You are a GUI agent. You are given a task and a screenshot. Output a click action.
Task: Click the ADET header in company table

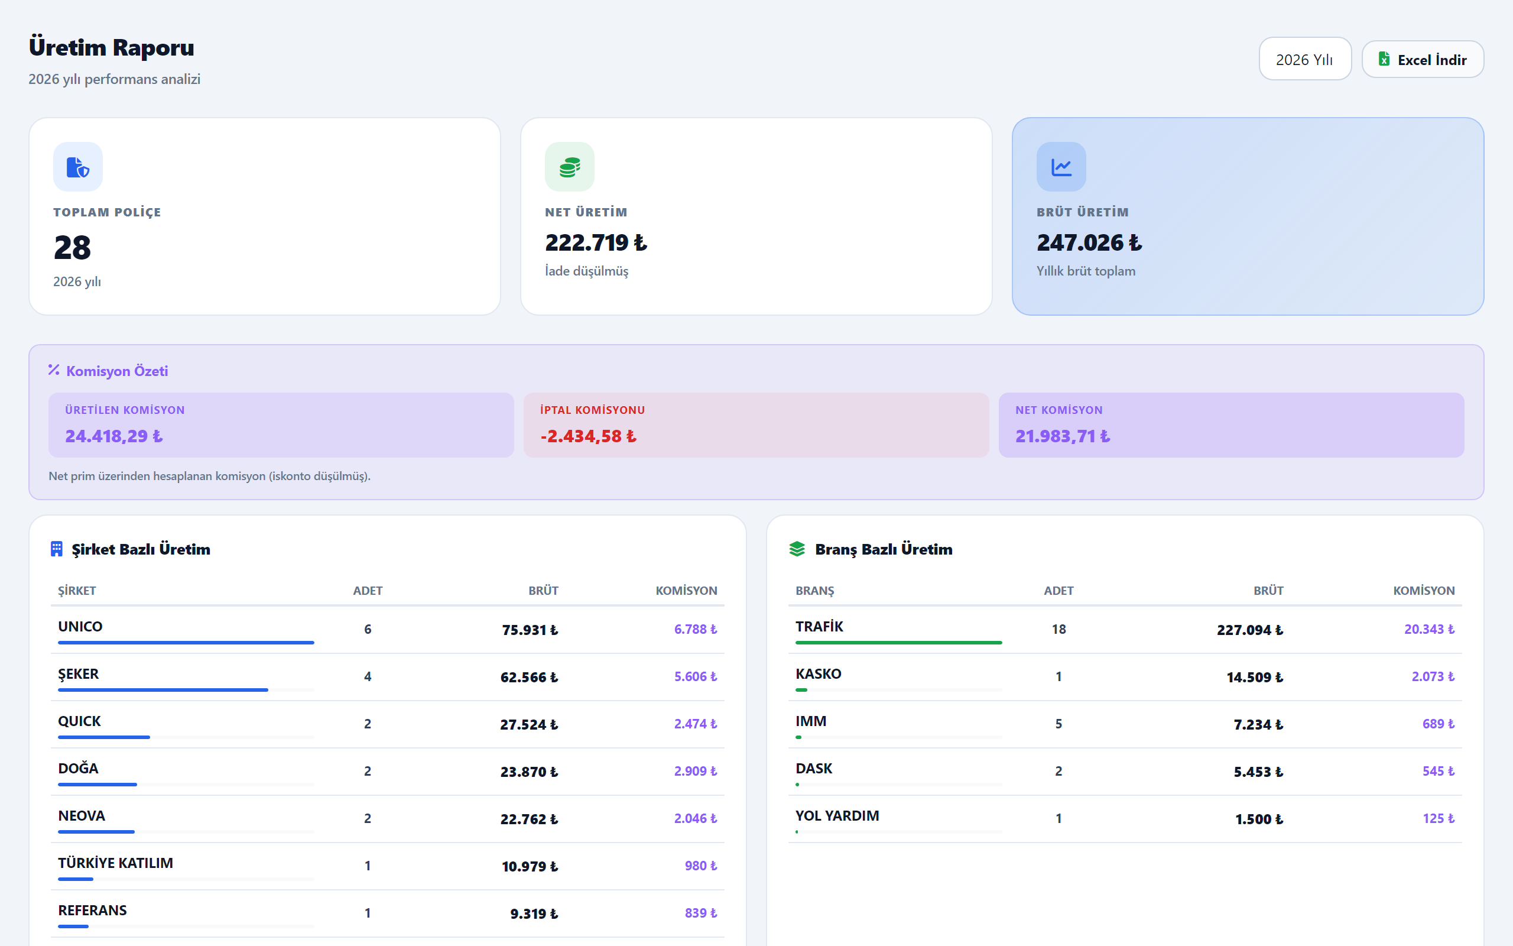(x=368, y=591)
